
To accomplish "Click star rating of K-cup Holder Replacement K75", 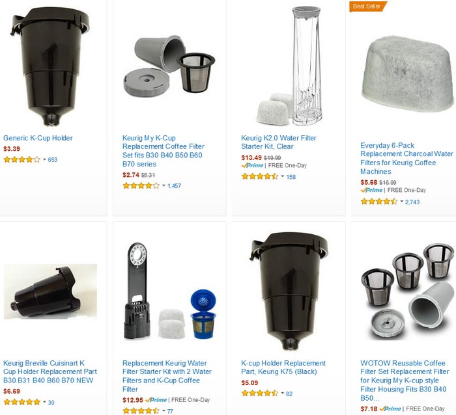I will point(260,394).
